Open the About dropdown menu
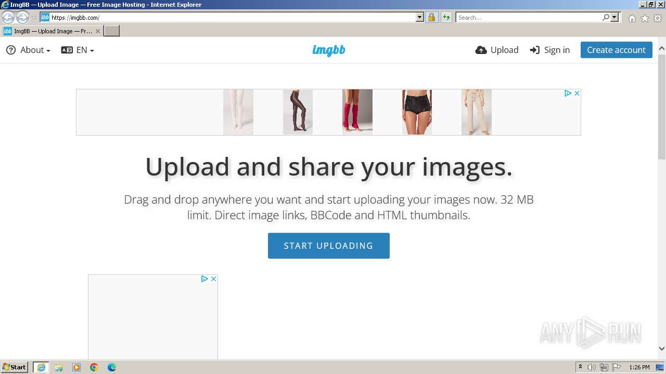The width and height of the screenshot is (666, 374). click(28, 50)
